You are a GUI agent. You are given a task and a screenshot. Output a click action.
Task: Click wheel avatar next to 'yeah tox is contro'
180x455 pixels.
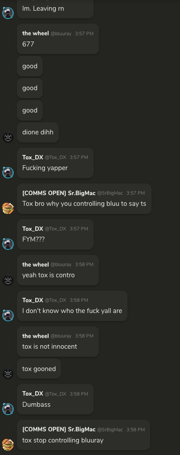[8, 280]
